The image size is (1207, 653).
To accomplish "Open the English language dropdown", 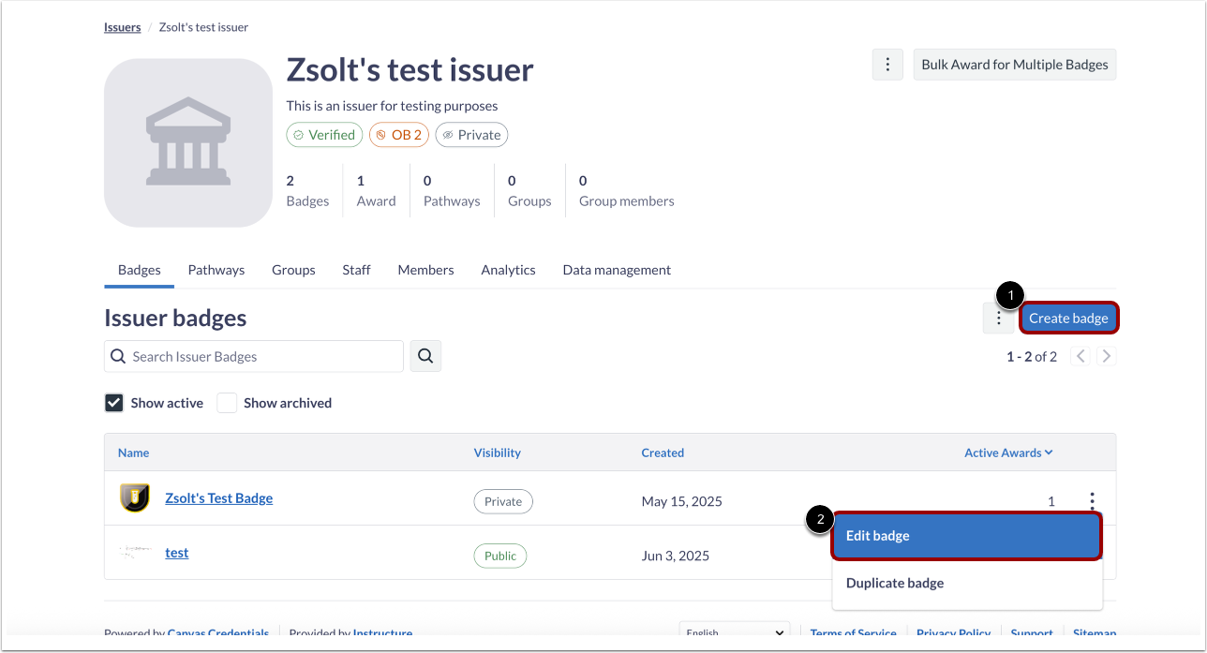I will pos(735,633).
